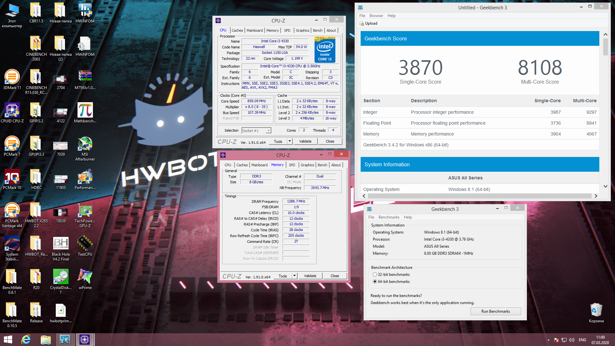
Task: Click the Integer row in Geekbench table
Action: pyautogui.click(x=480, y=112)
